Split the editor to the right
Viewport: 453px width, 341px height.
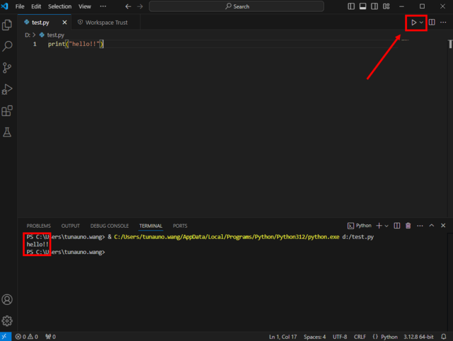point(432,22)
